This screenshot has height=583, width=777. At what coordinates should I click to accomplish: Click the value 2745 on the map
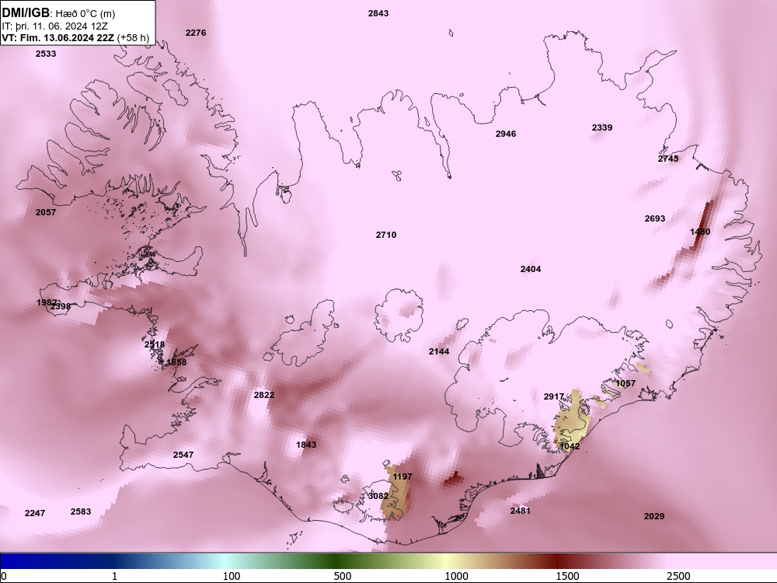coord(668,159)
